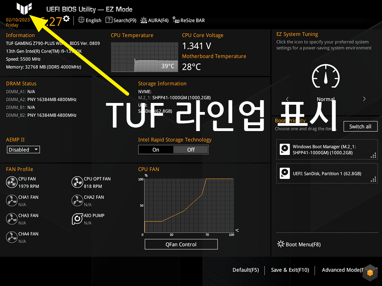Turn off Intel Rapid Storage Technology

191,149
